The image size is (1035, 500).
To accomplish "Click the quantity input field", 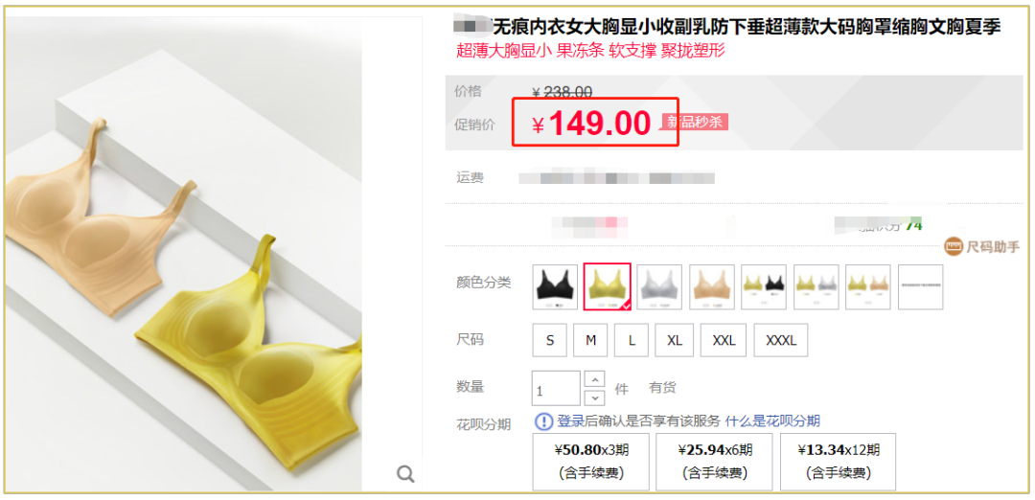I will (556, 389).
